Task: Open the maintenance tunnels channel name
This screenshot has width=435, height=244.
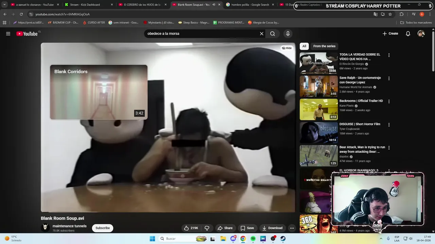Action: [69, 226]
